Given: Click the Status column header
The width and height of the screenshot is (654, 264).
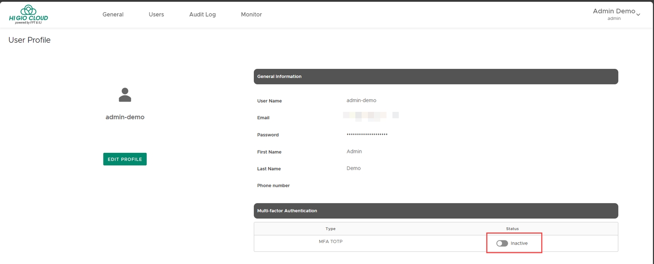Looking at the screenshot, I should 512,229.
